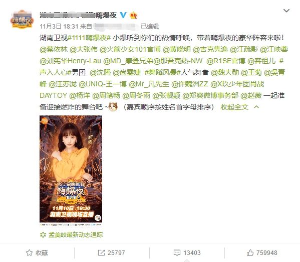Open the 郑爽 event poster thumbnail

(71, 171)
